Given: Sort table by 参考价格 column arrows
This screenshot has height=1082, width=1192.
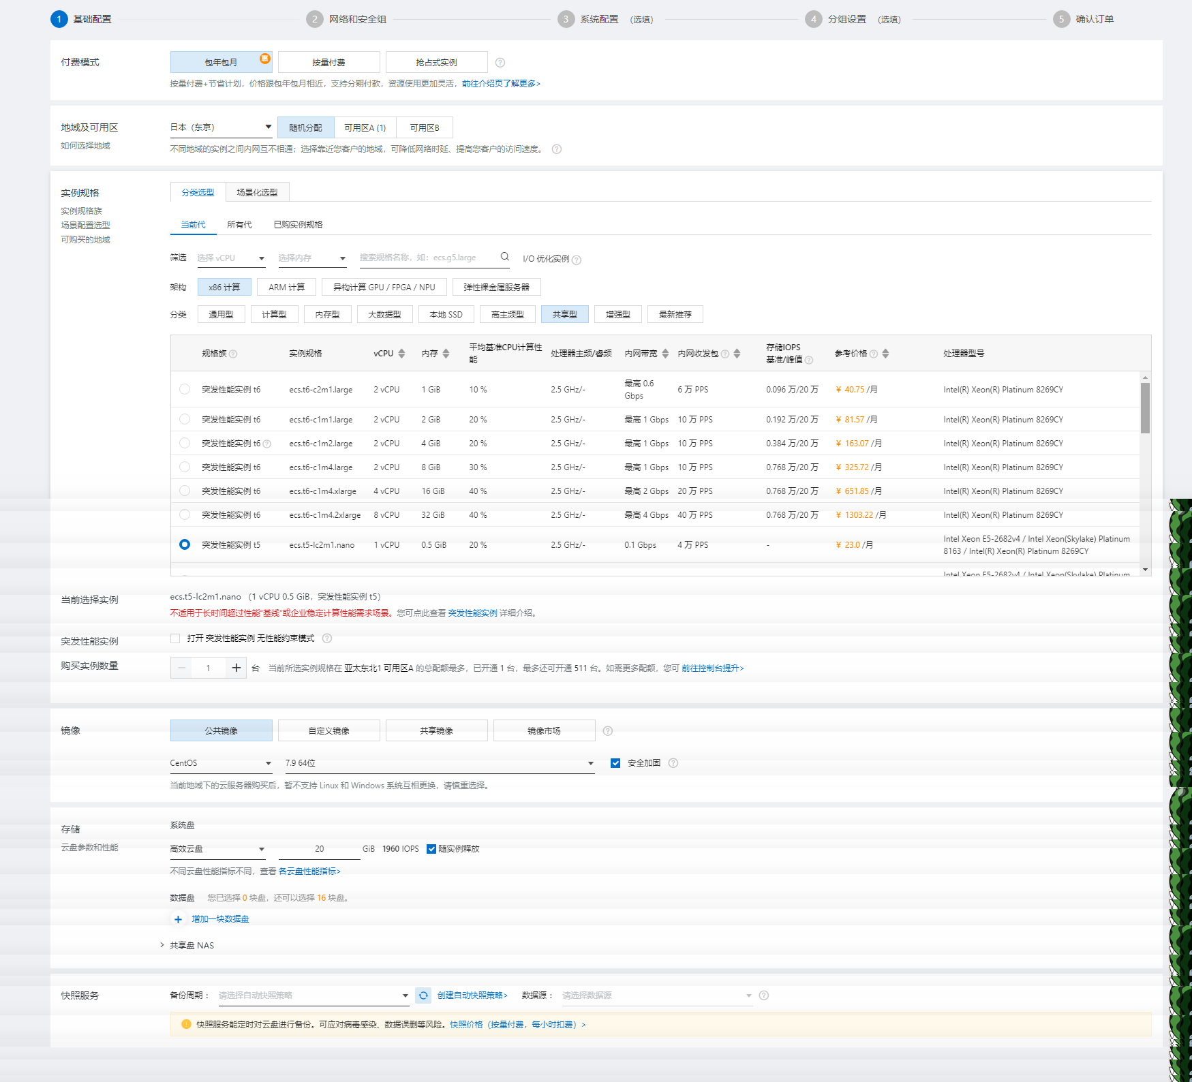Looking at the screenshot, I should tap(885, 354).
